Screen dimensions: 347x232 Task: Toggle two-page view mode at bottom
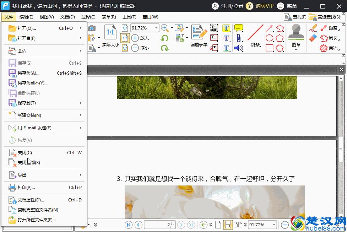[238, 225]
